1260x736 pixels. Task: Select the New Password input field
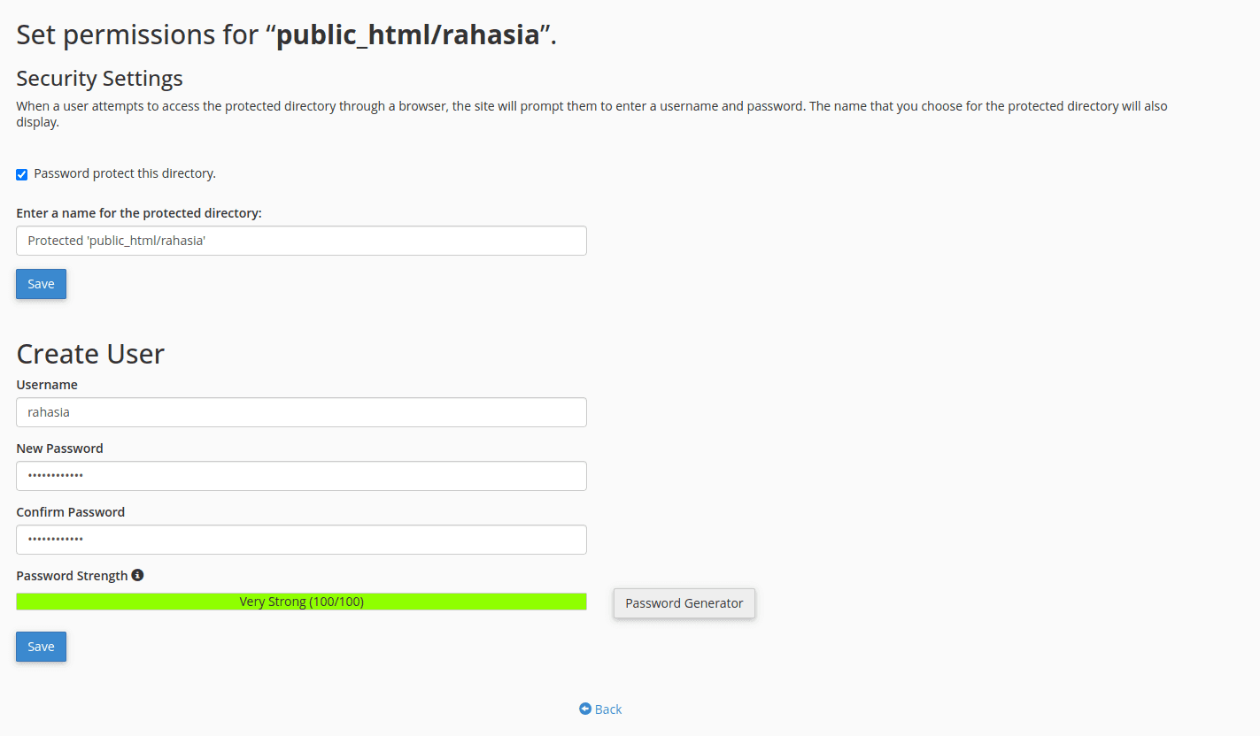(301, 476)
